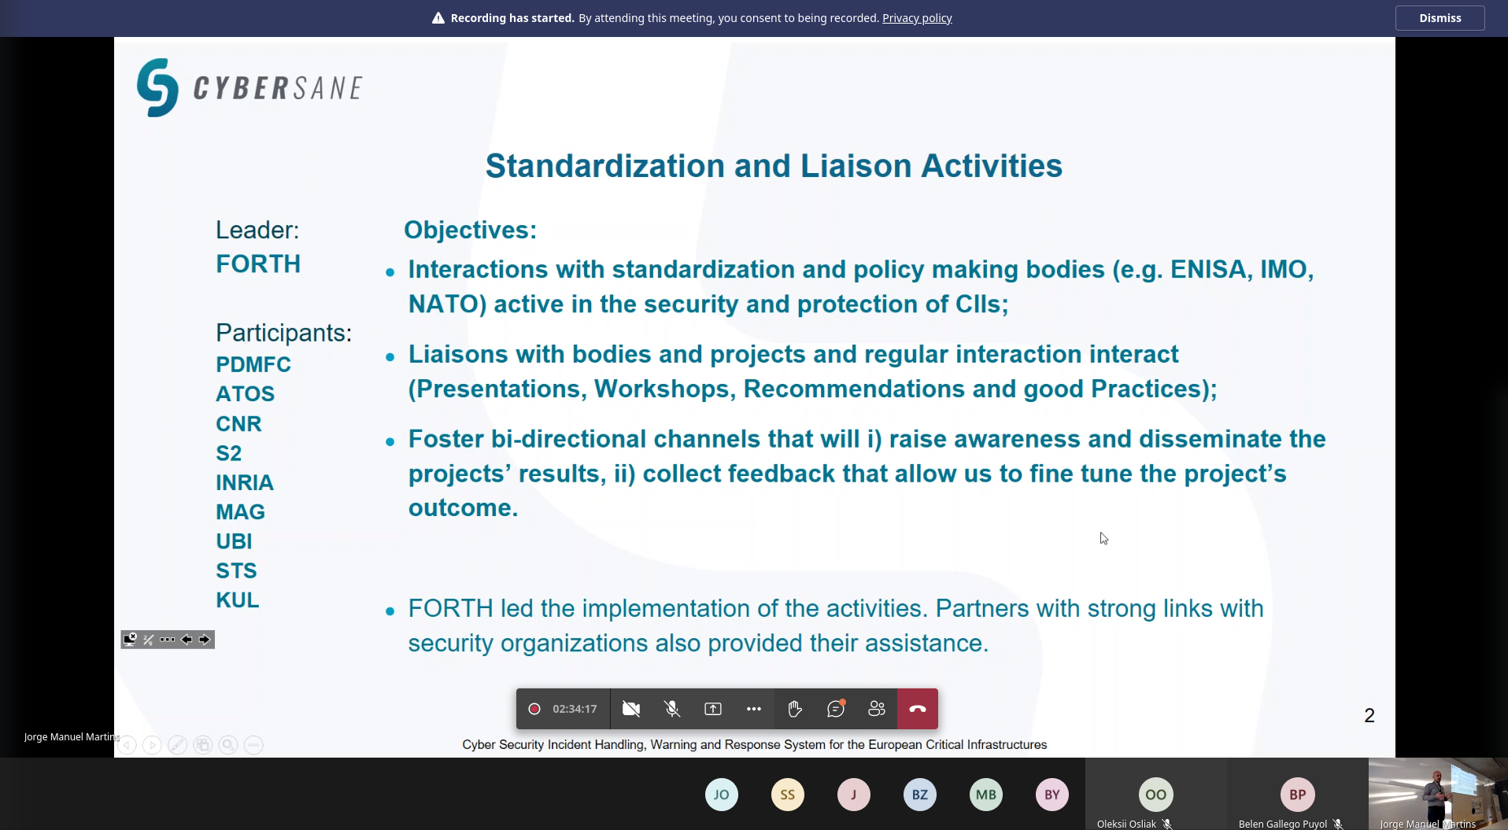Image resolution: width=1508 pixels, height=830 pixels.
Task: Click the slide title Standardization and Liaison Activities
Action: [774, 166]
